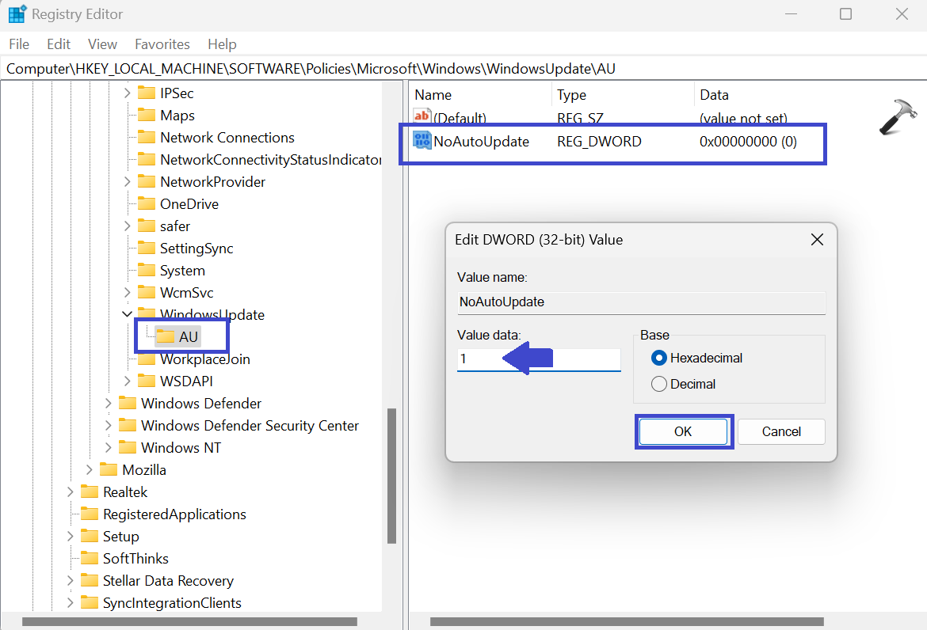Collapse the WindowsUpdate tree node
Viewport: 927px width, 630px height.
(x=128, y=315)
